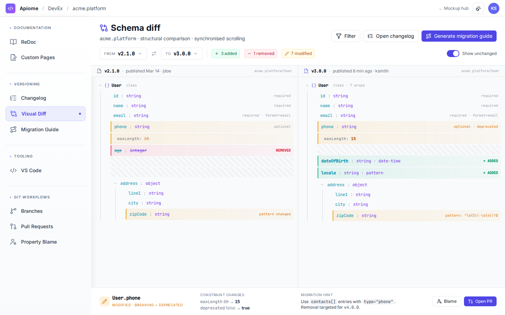Click id string row in right pane
This screenshot has height=315, width=505.
409,96
